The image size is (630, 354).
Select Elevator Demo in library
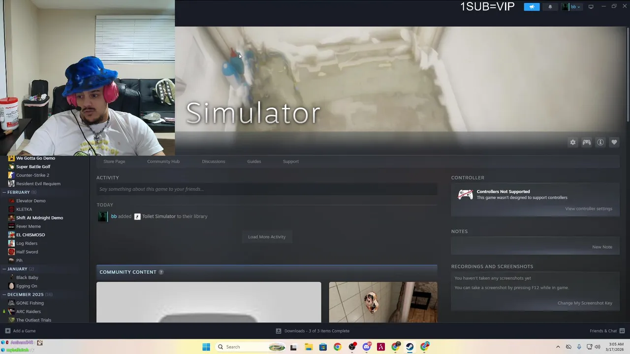pos(31,201)
